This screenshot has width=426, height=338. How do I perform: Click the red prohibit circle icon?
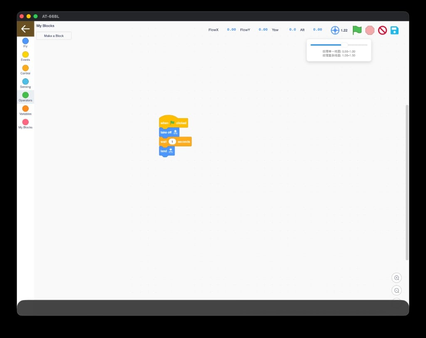tap(382, 30)
